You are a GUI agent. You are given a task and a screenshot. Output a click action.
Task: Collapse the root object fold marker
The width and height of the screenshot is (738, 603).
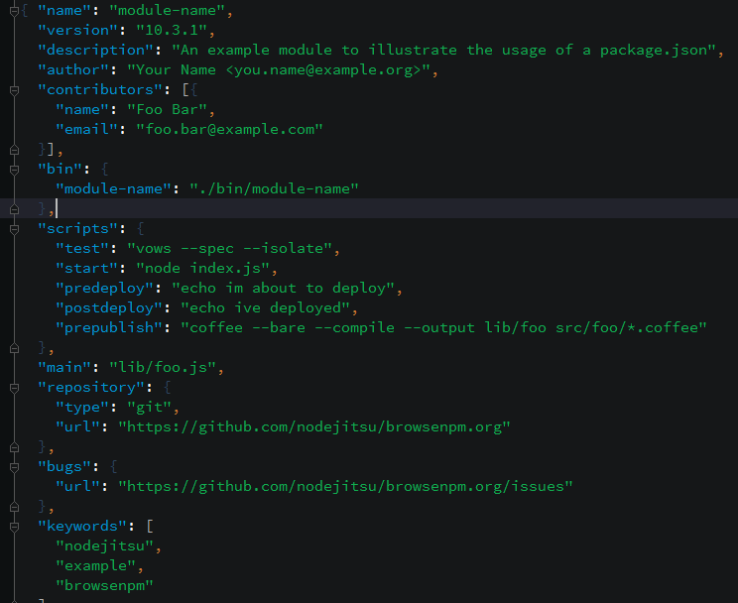point(14,10)
